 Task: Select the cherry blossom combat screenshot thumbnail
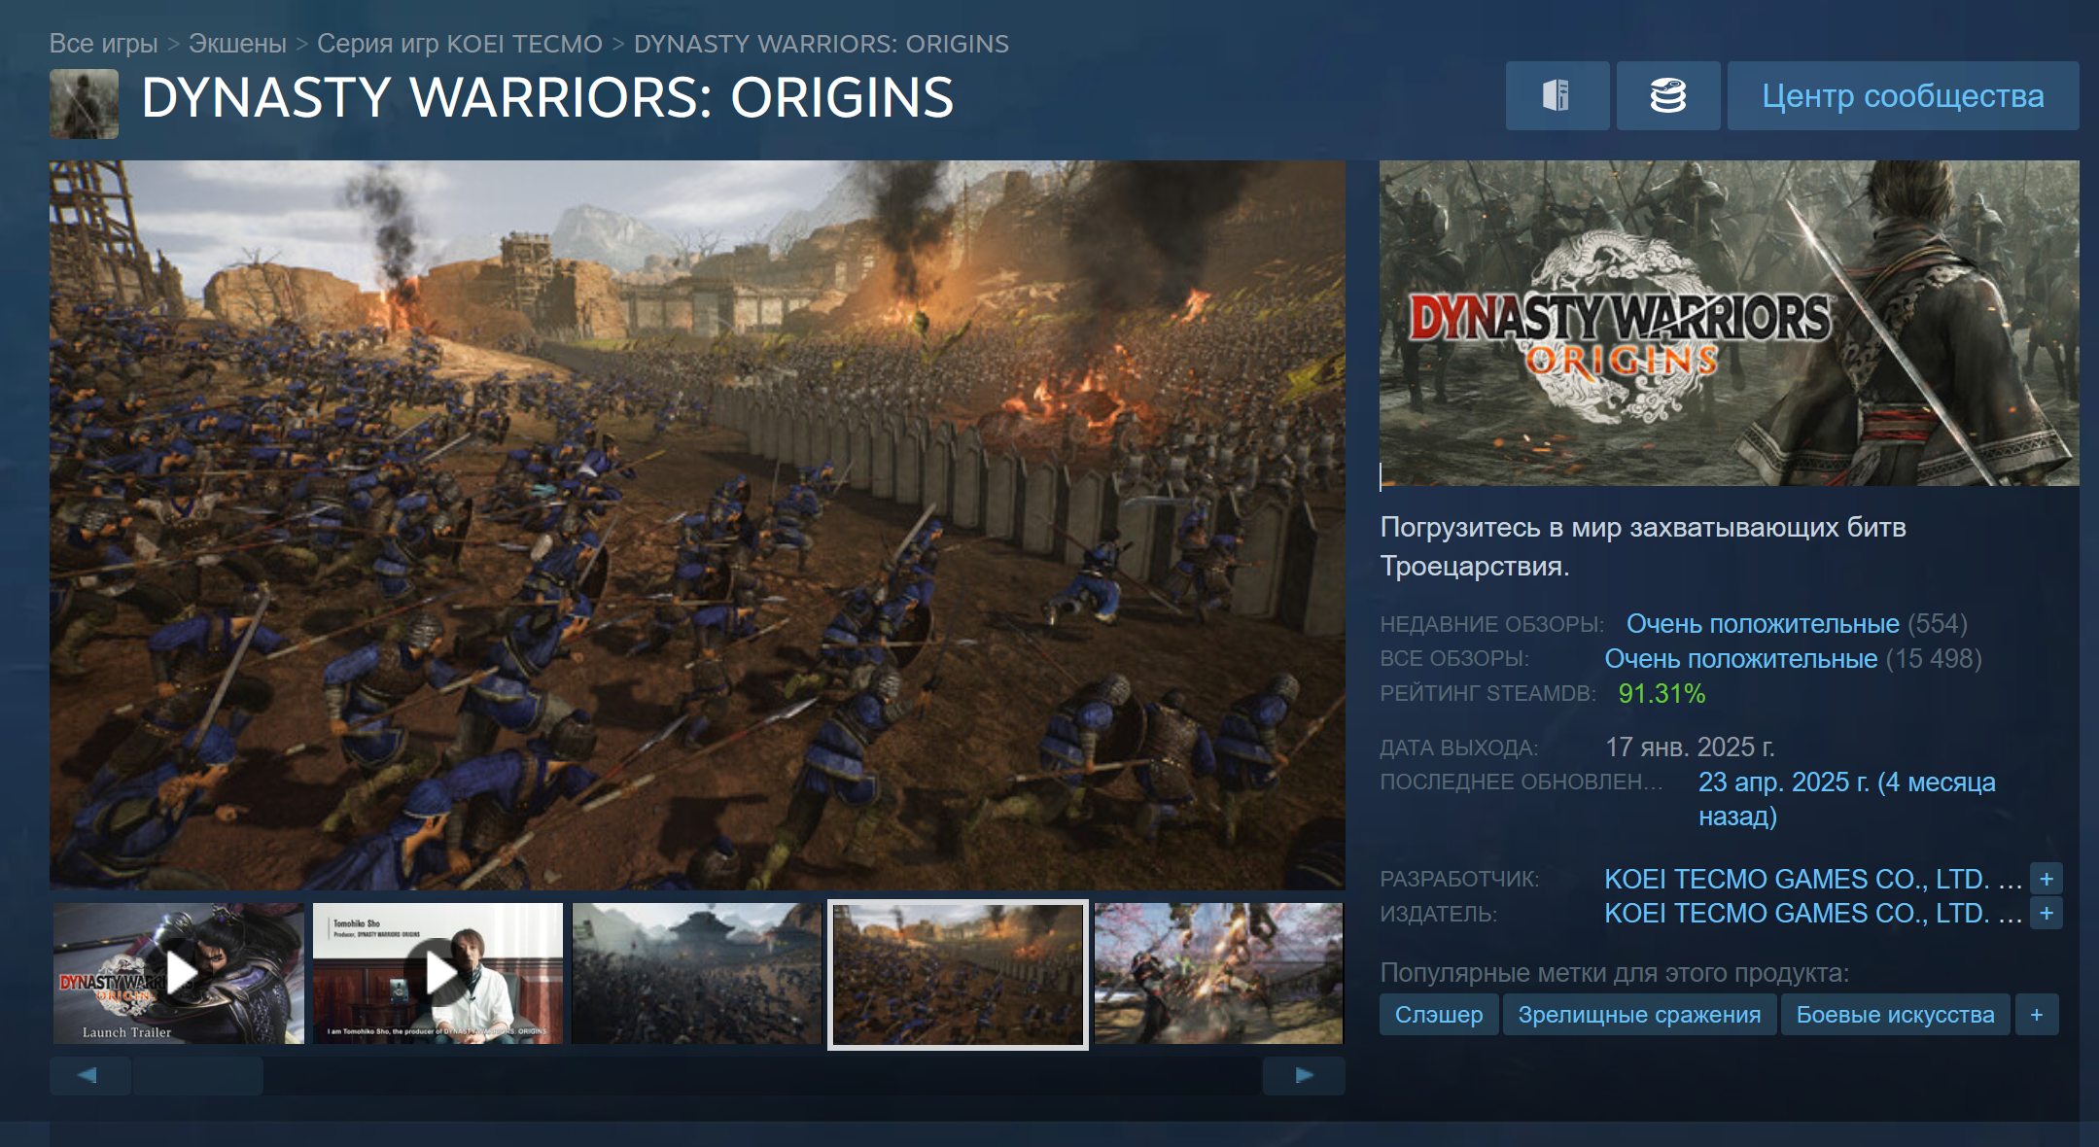(1218, 973)
